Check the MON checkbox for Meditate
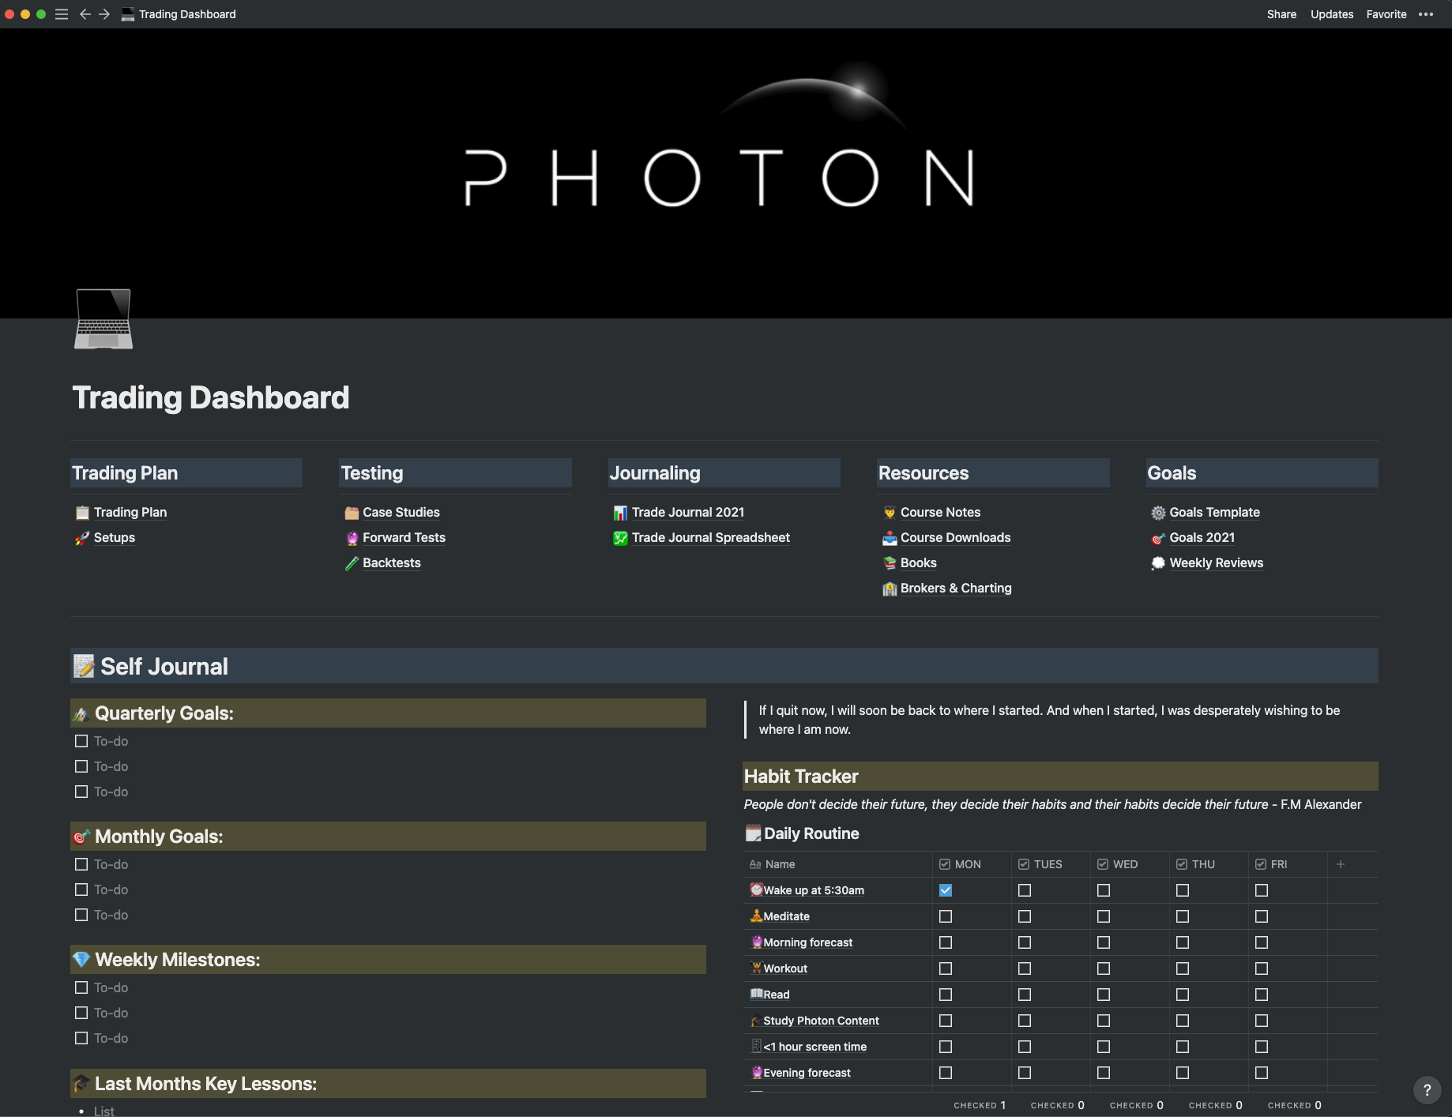 tap(945, 916)
